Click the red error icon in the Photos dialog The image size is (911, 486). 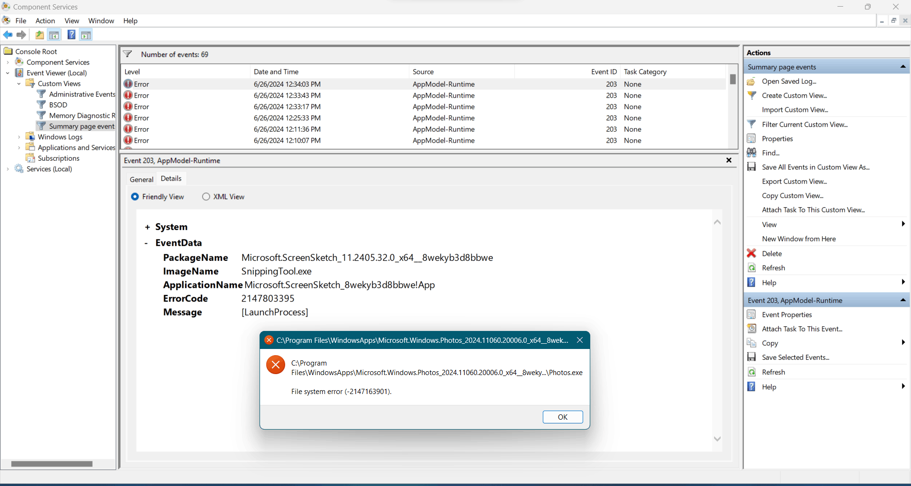coord(276,365)
